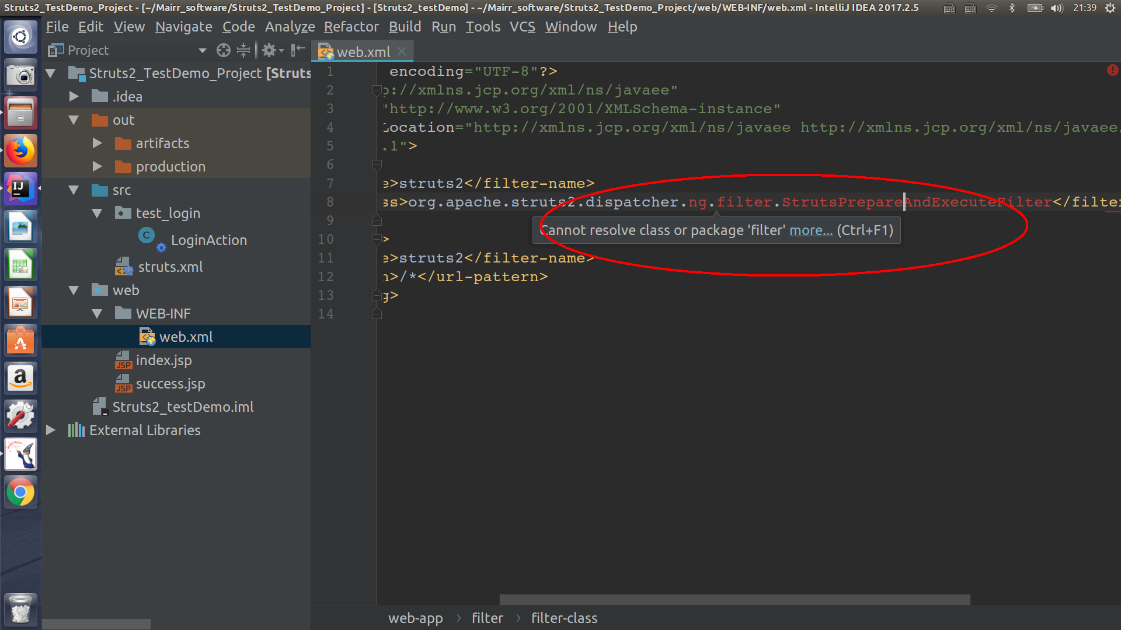Open System Settings wrench icon
1121x630 pixels.
20,416
